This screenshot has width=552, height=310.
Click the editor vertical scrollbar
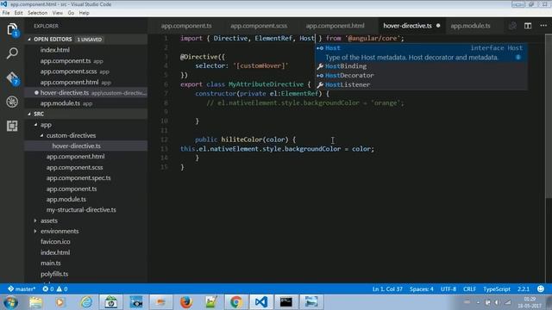549,116
